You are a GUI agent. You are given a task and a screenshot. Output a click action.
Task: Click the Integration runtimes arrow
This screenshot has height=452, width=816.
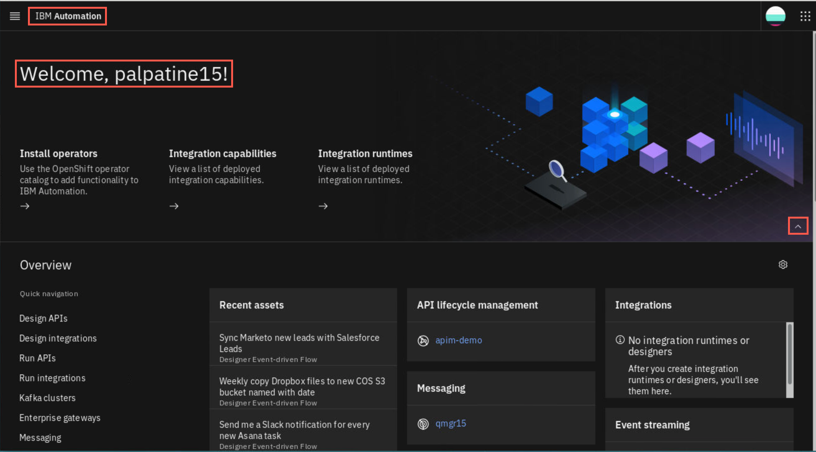tap(323, 206)
